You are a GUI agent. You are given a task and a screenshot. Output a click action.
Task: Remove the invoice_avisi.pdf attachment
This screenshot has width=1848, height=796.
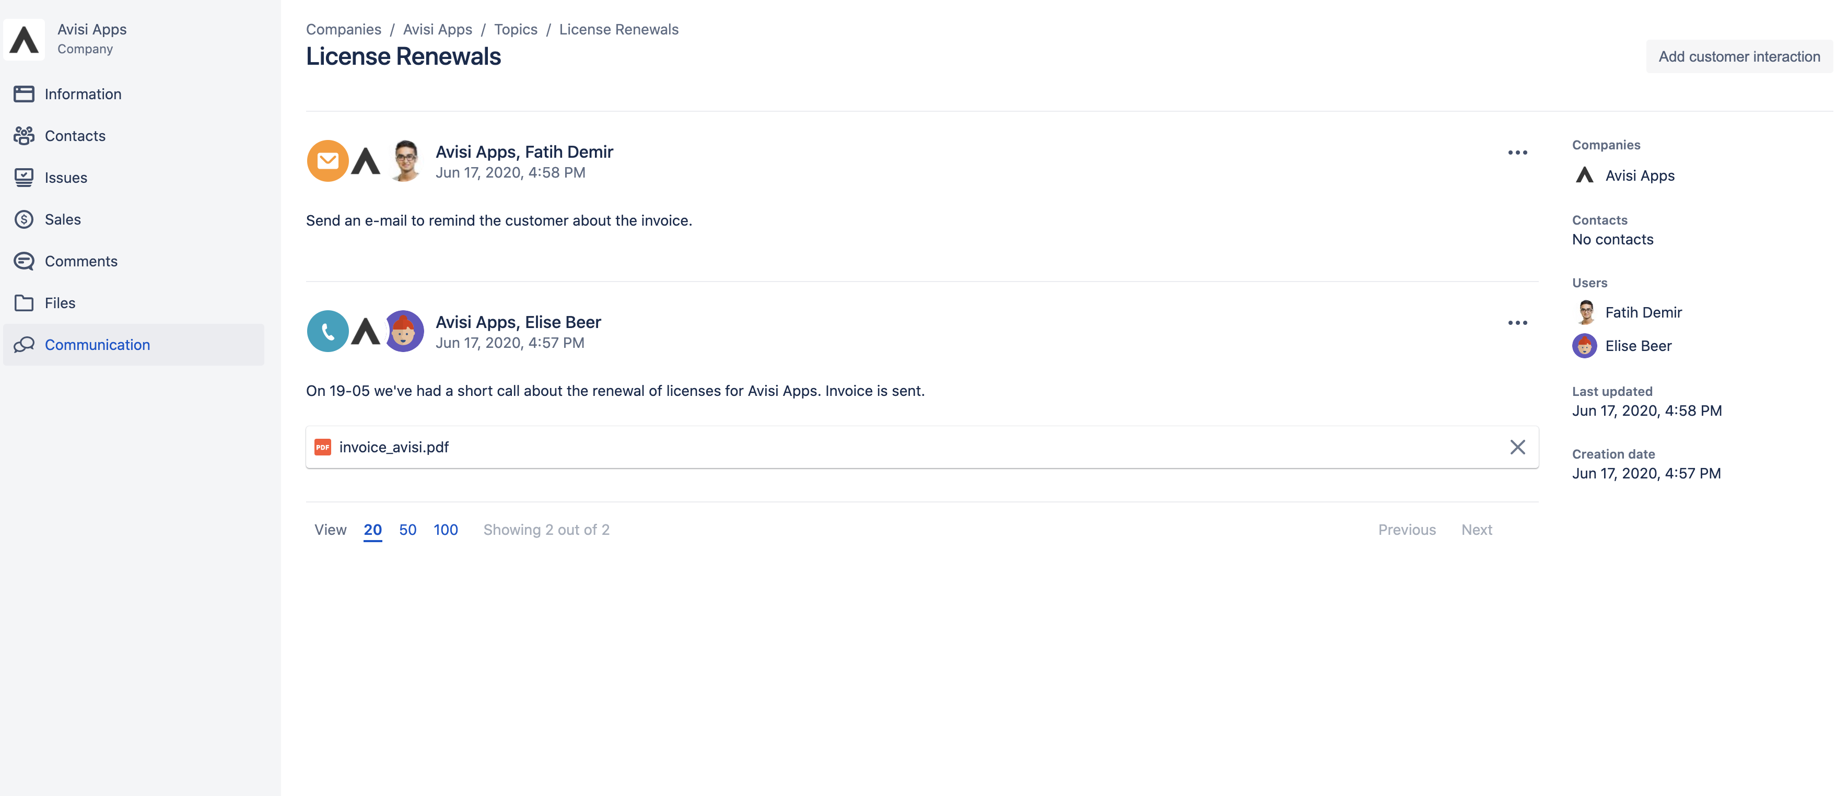[1517, 447]
